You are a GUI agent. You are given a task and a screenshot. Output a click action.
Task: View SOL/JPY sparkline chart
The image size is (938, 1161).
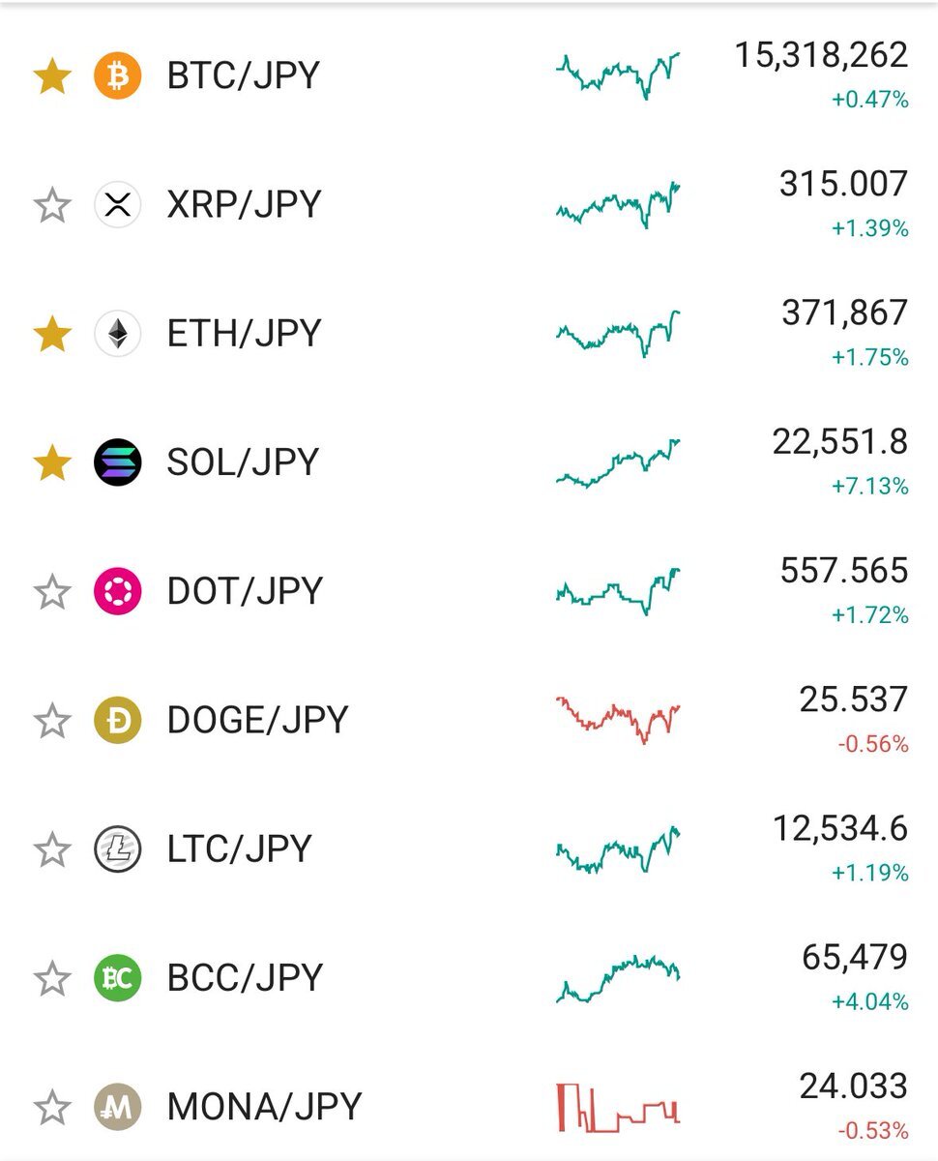[618, 462]
